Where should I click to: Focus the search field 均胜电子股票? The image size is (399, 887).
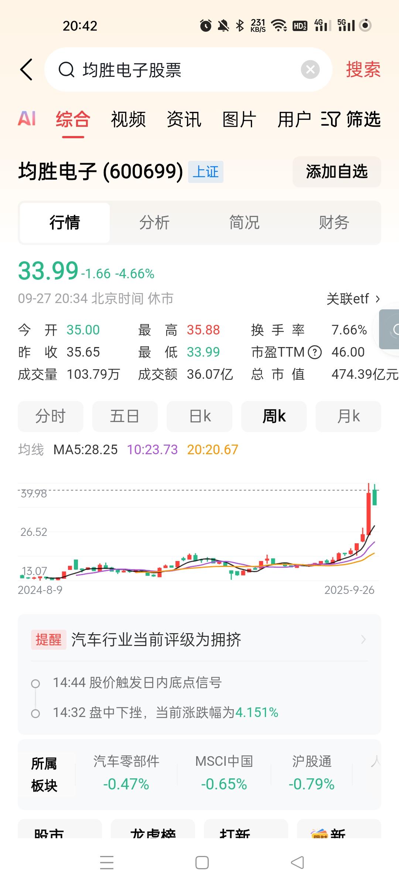tap(188, 69)
